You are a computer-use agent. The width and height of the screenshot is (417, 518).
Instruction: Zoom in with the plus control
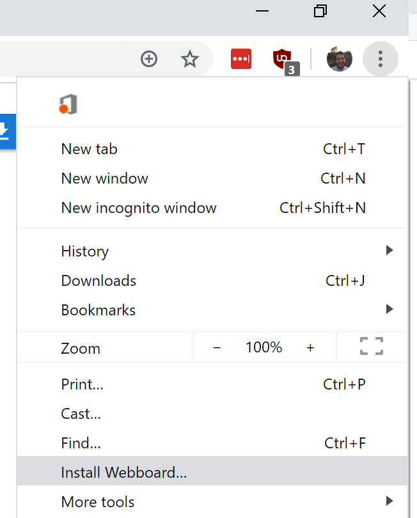coord(310,347)
